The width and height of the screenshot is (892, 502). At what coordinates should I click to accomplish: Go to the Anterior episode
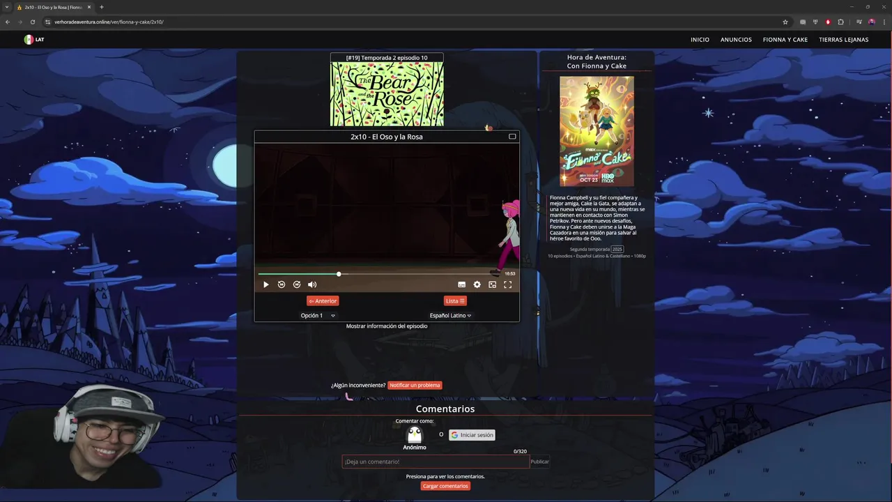coord(323,301)
